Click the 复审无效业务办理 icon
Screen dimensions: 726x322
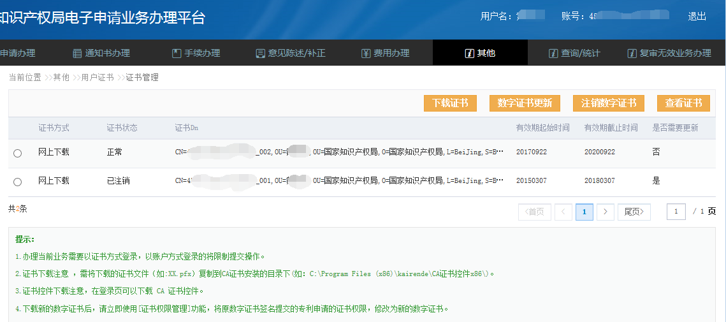632,54
